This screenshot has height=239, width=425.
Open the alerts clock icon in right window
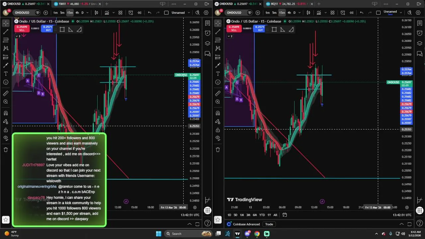pos(420,33)
